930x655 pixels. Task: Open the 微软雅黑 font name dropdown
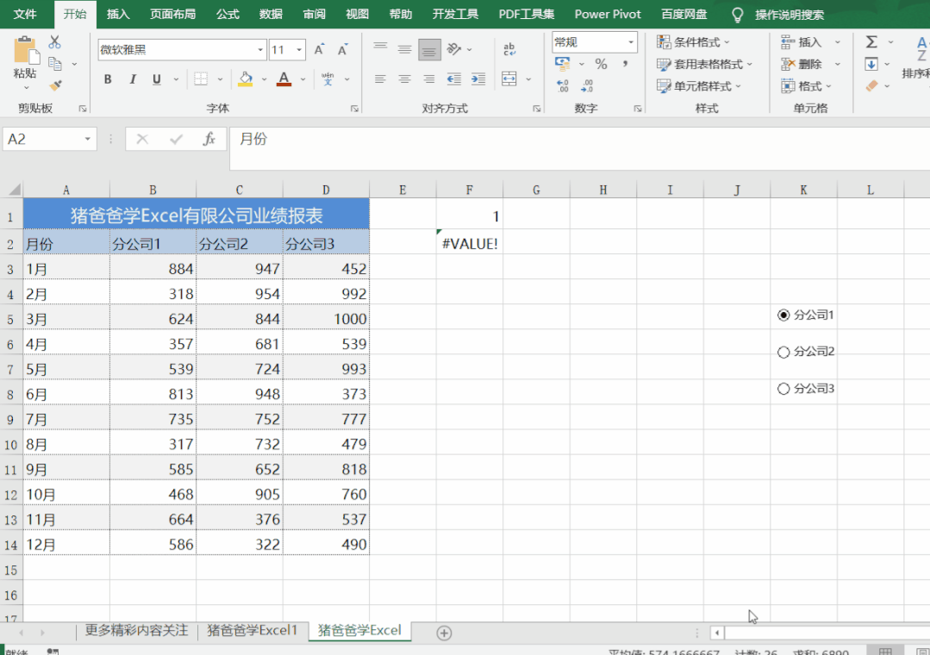pos(259,50)
